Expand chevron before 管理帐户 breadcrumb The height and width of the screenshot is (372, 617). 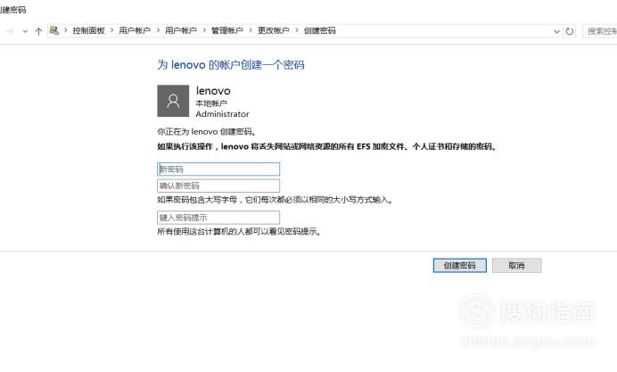pyautogui.click(x=204, y=30)
